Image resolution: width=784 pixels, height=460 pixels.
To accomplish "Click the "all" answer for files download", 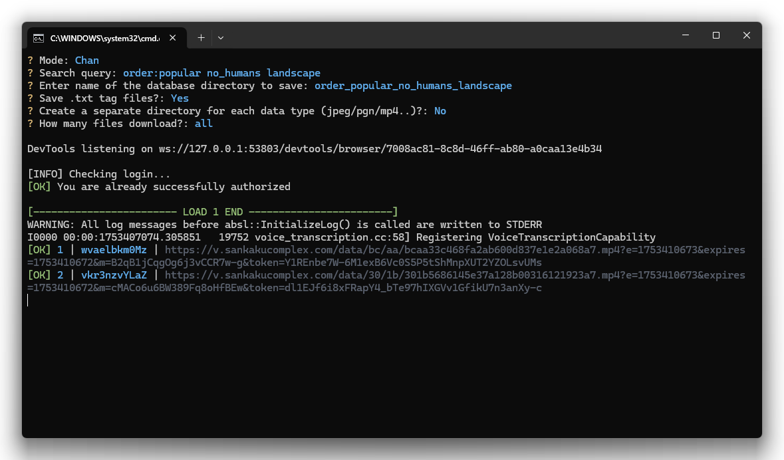I will tap(203, 124).
